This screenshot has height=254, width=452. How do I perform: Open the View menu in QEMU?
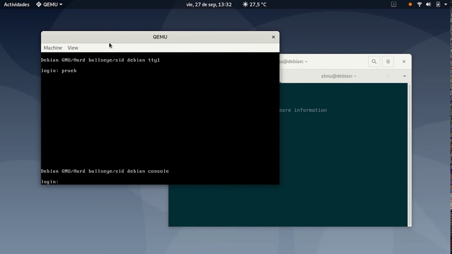click(x=73, y=48)
